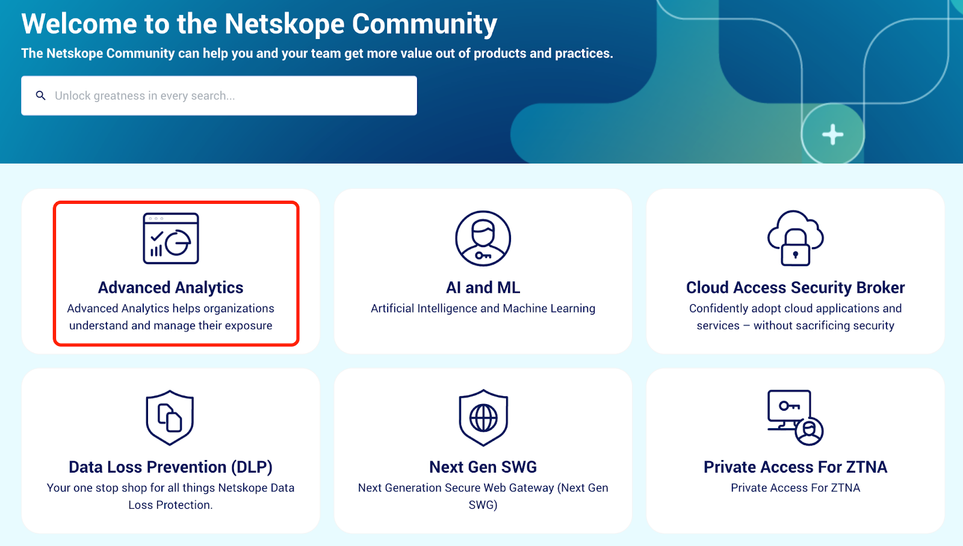Click 'Confidently adopt cloud applications' description
Screen dimensions: 963x546
(x=796, y=317)
